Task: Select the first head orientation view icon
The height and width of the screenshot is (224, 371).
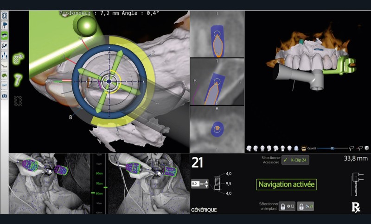Action: pos(249,148)
